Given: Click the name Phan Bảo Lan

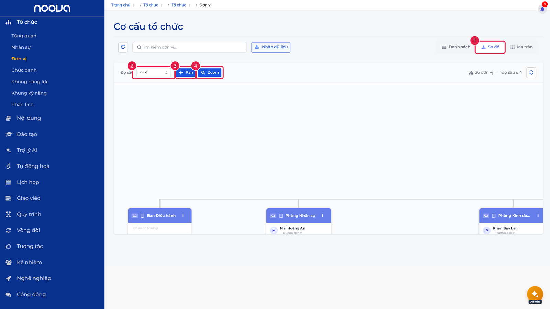Looking at the screenshot, I should 505,228.
